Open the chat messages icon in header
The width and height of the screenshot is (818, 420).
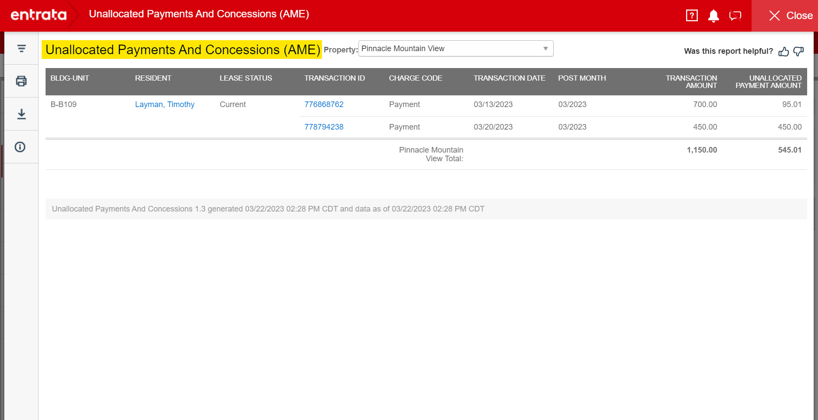click(x=736, y=16)
